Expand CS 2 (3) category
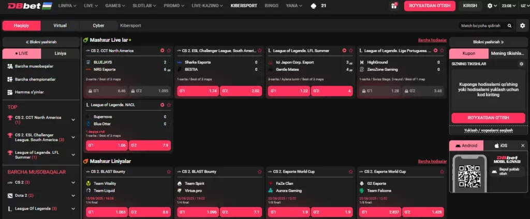 (73, 182)
